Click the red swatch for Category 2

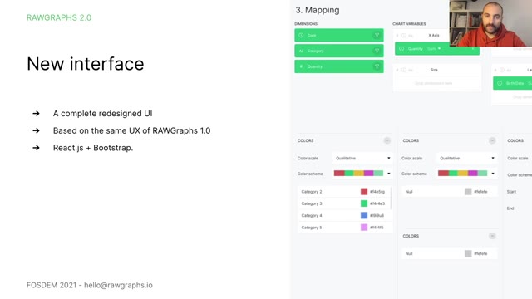point(364,192)
